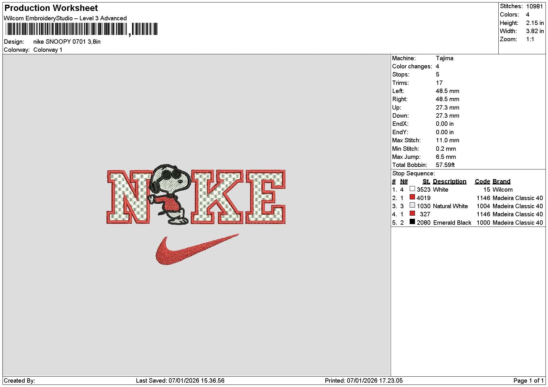The width and height of the screenshot is (548, 387).
Task: Click thread number '4019' in stop row 2
Action: coord(423,198)
